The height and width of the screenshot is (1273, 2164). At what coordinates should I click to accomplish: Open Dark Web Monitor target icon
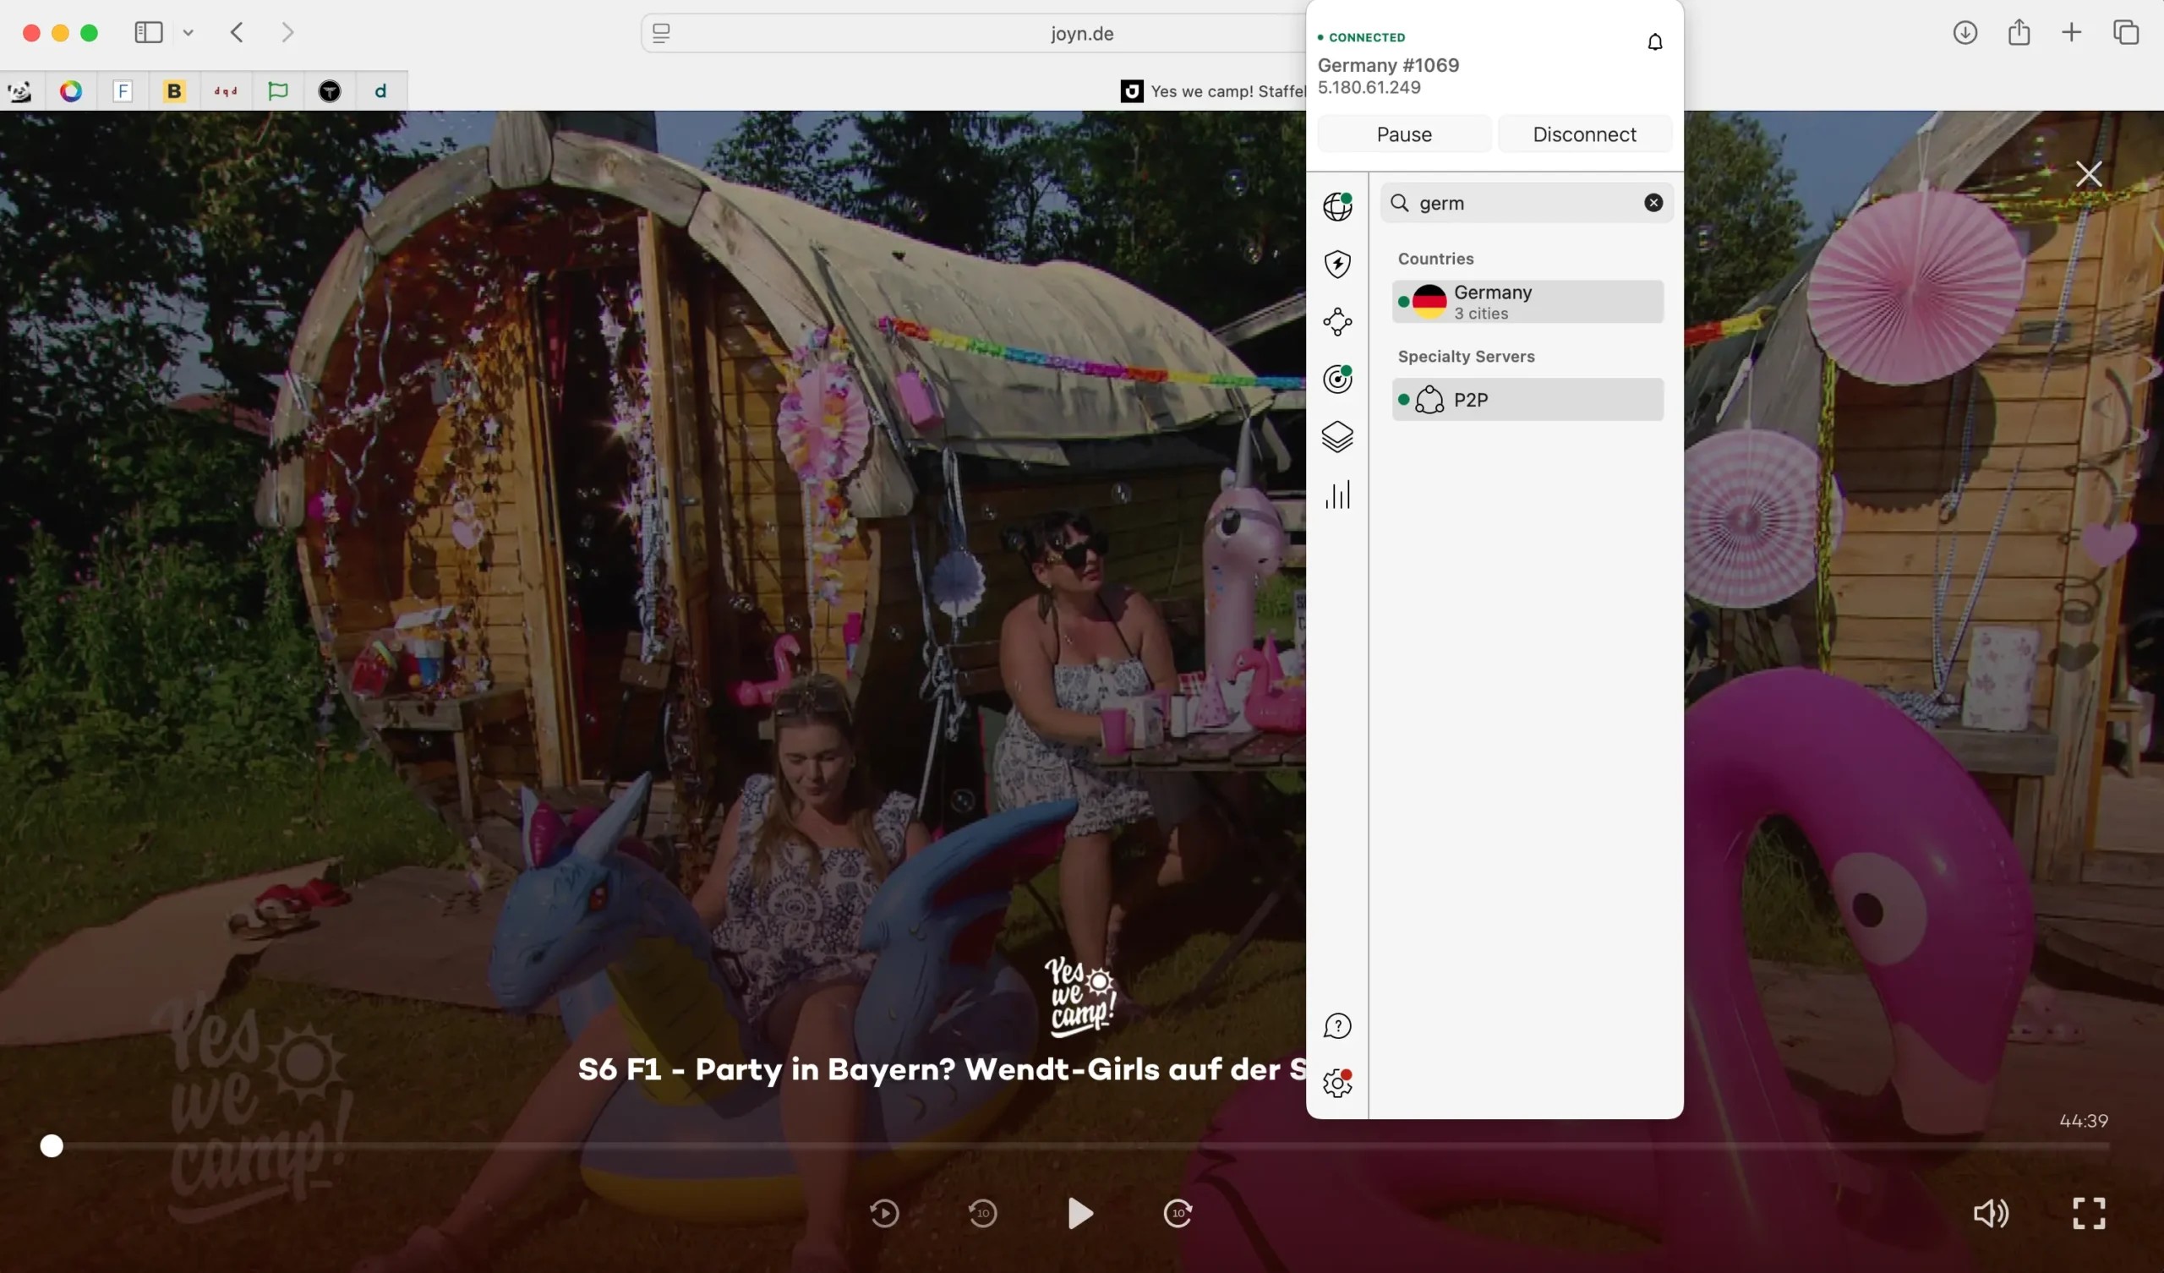[x=1337, y=379]
